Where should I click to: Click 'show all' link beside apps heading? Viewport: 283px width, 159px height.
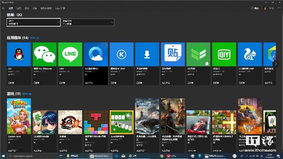[35, 38]
